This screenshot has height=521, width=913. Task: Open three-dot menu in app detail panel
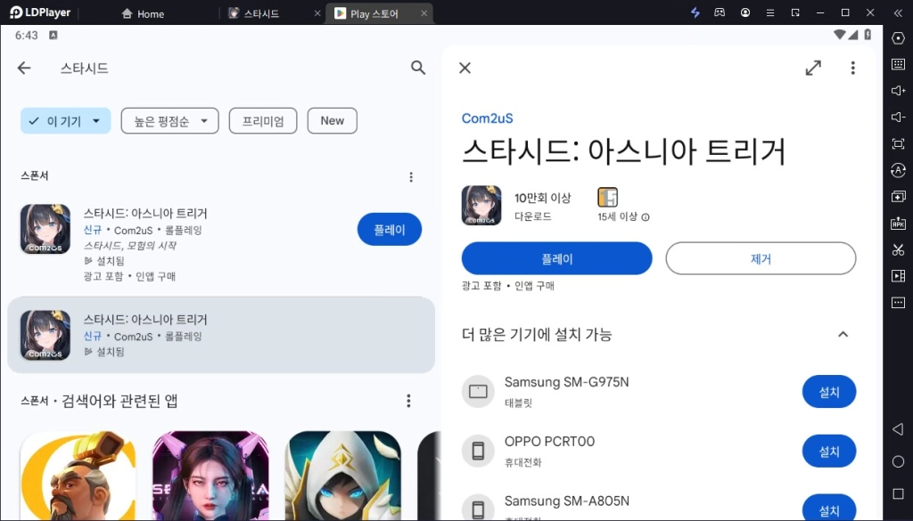tap(852, 68)
